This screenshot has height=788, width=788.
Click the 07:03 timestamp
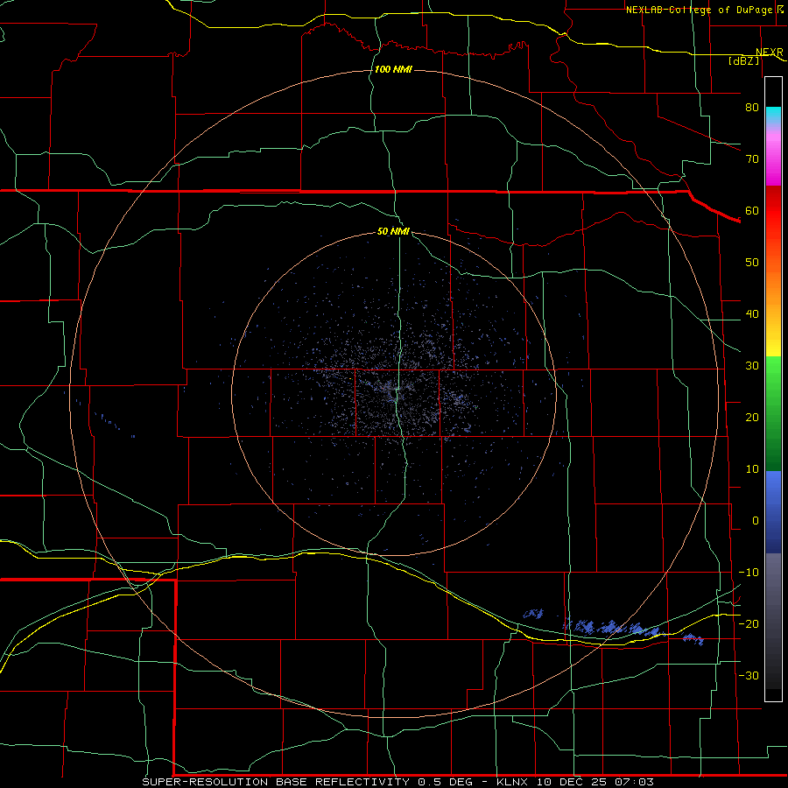tap(635, 782)
